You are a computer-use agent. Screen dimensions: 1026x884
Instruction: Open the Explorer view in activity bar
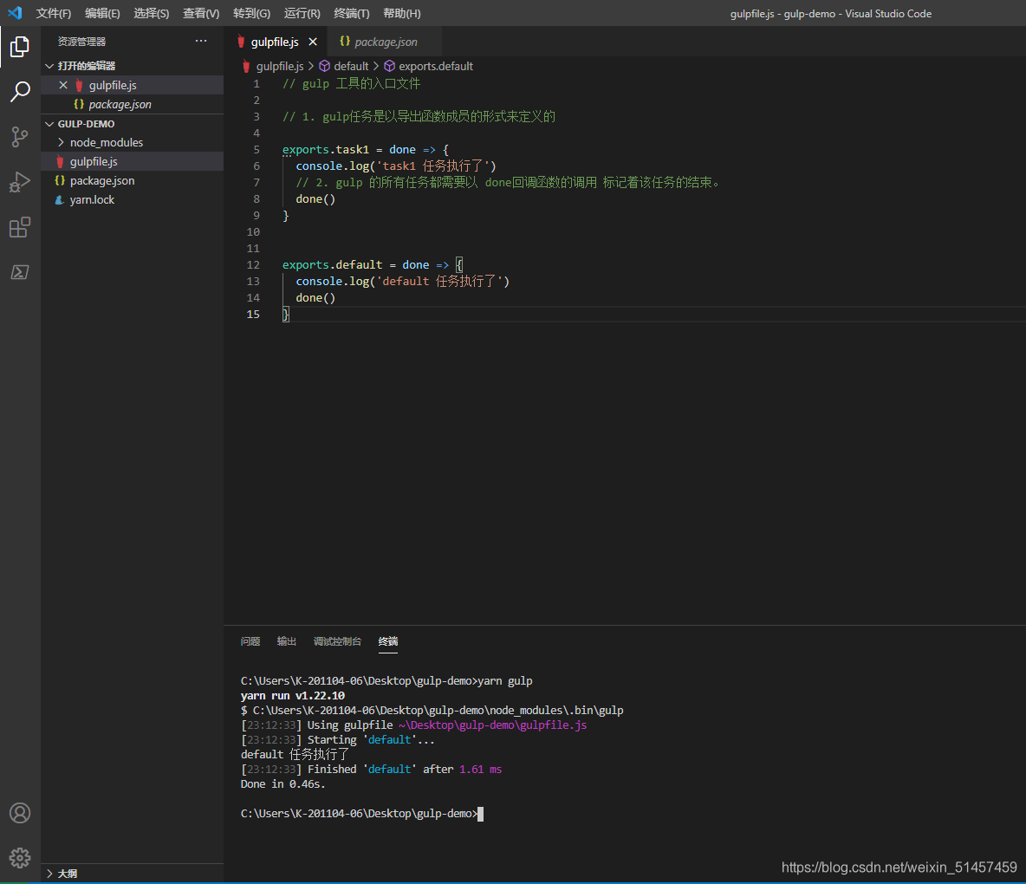(20, 47)
